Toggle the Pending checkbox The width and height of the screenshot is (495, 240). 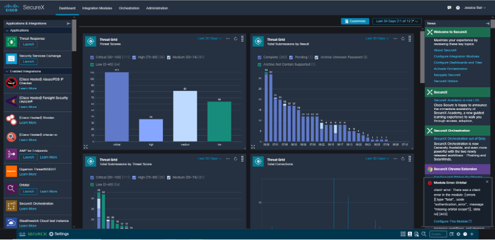coord(292,57)
